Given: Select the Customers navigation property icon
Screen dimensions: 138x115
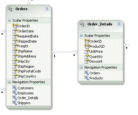Looking at the screenshot, I should point(15,88).
